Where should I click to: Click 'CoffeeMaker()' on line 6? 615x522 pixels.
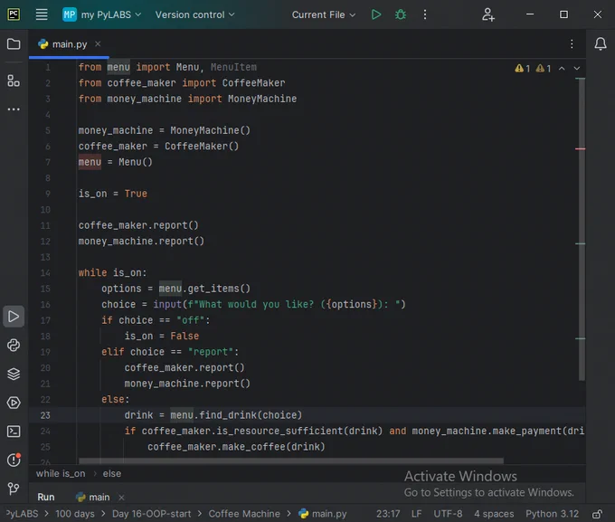[x=202, y=147]
